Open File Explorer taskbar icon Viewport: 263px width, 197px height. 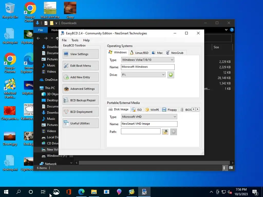pyautogui.click(x=94, y=192)
